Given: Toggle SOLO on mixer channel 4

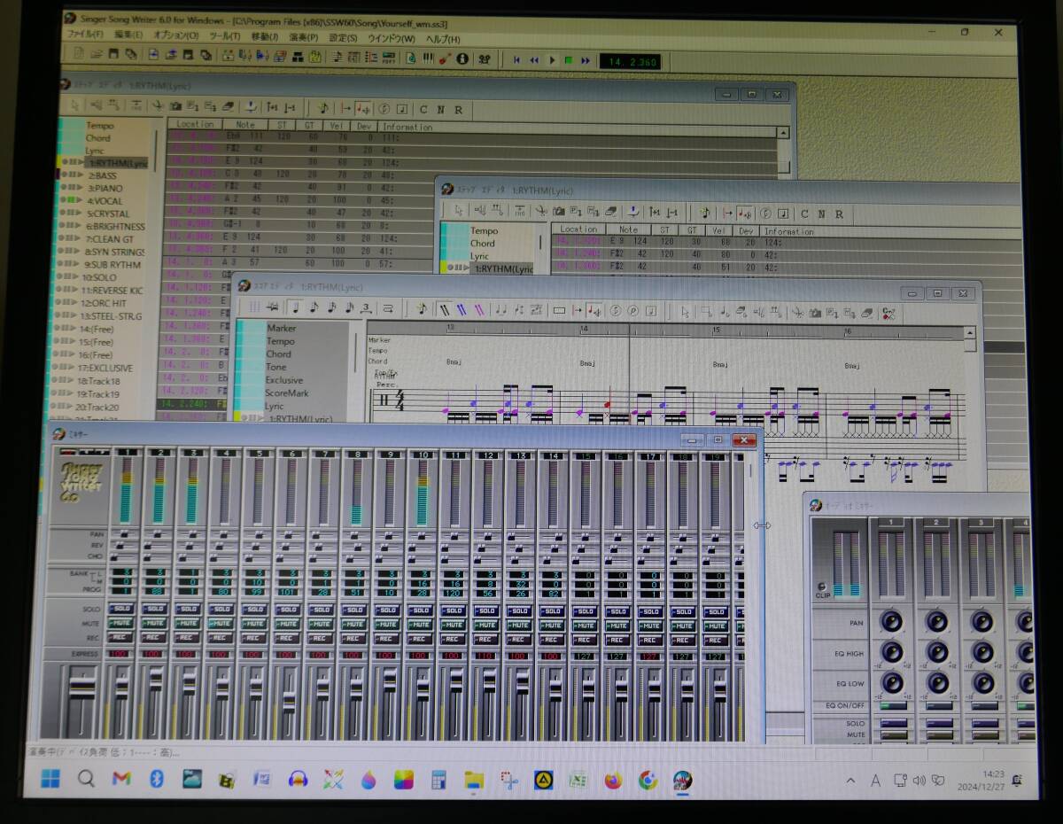Looking at the screenshot, I should click(221, 610).
